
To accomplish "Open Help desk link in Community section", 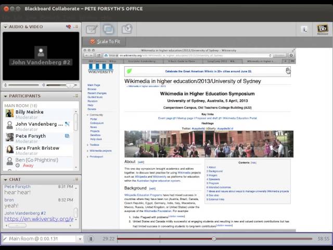I will pos(96,139).
